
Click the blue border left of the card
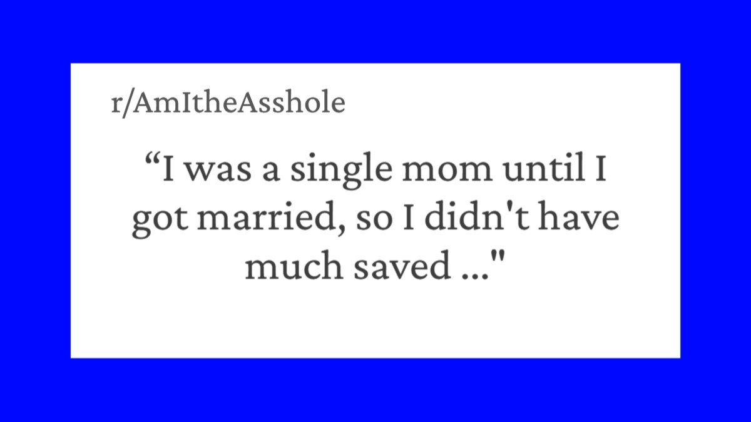tap(35, 211)
